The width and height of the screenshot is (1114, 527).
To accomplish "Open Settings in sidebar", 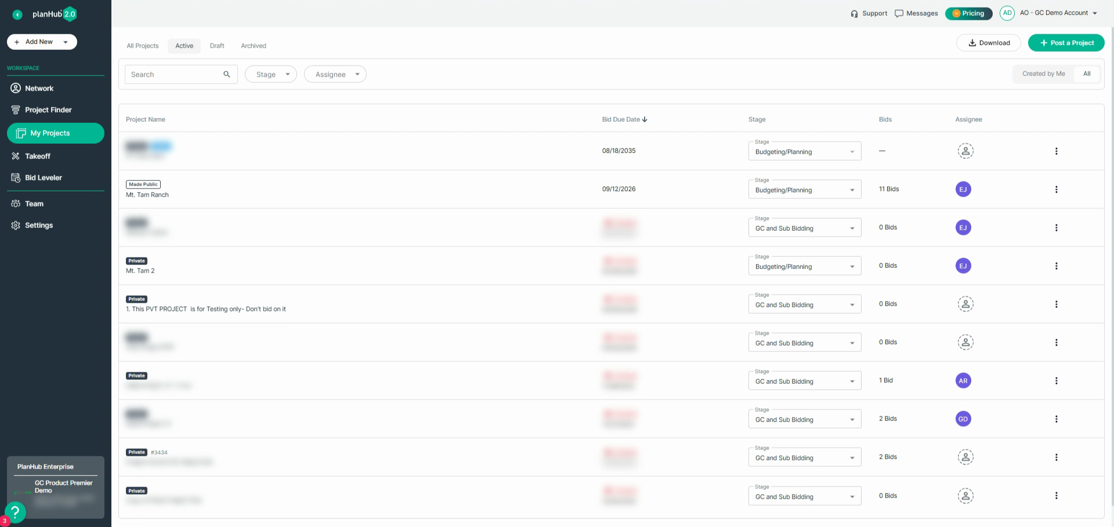I will pos(38,225).
